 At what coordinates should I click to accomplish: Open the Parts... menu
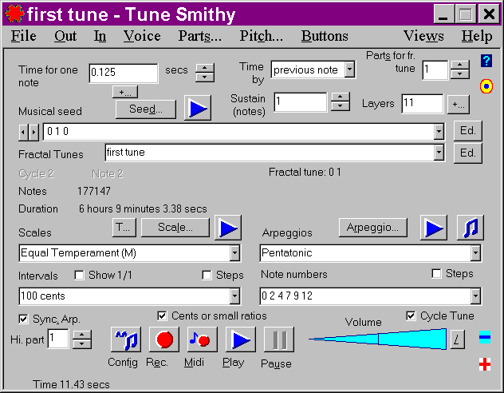200,36
